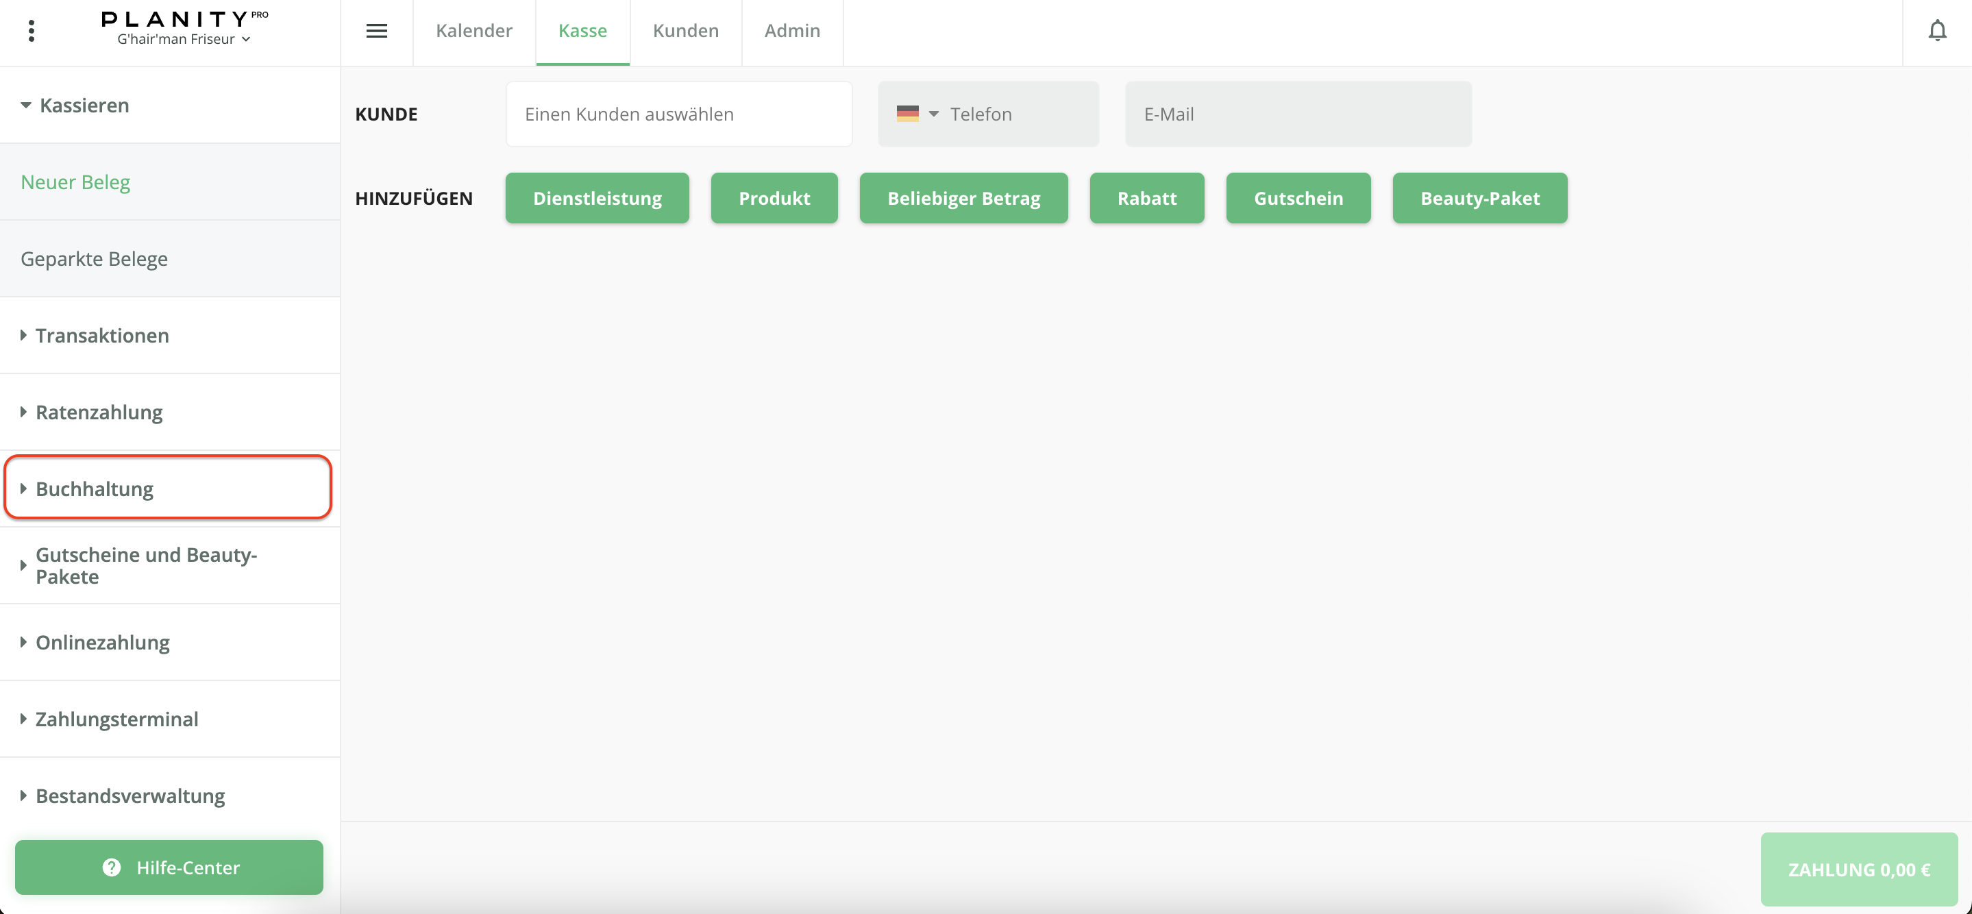Open the Admin tab

click(x=791, y=31)
